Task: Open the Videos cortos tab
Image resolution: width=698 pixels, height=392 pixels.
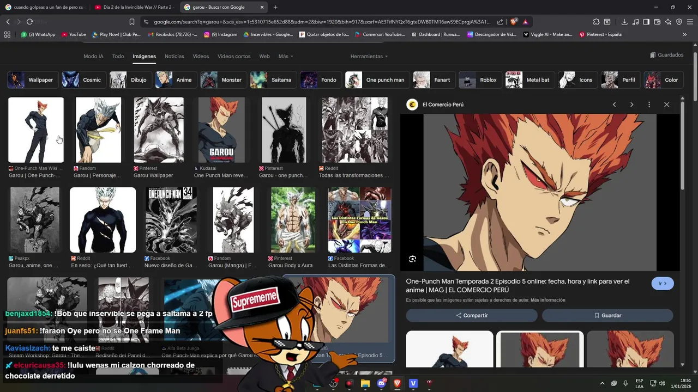Action: click(x=234, y=56)
